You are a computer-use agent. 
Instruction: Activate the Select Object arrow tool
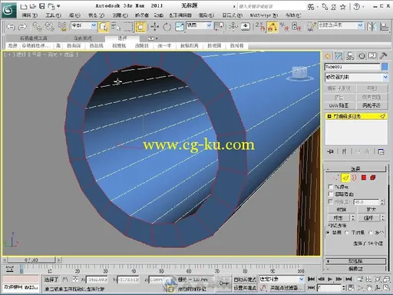(104, 27)
